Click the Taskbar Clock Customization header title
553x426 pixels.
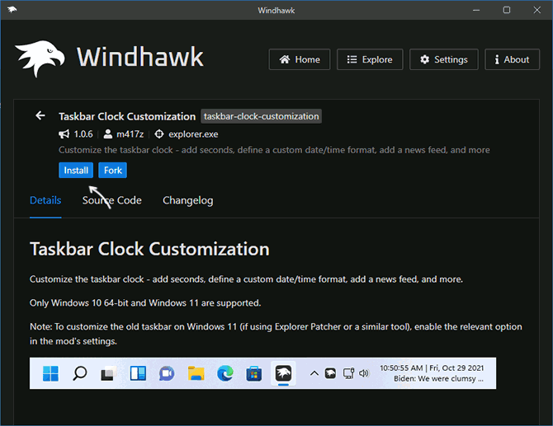pos(127,116)
